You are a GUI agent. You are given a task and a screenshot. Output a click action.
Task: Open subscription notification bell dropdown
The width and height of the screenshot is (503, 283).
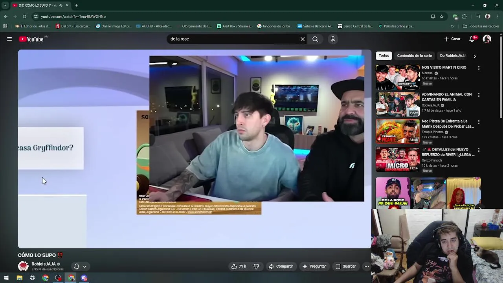[80, 266]
